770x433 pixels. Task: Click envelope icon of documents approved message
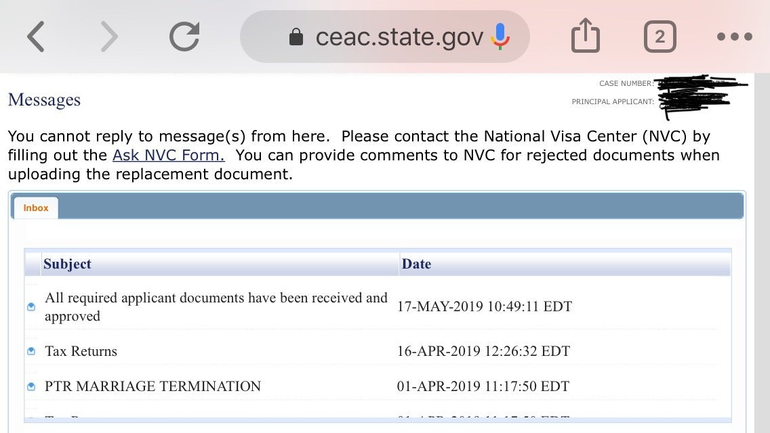click(x=31, y=307)
